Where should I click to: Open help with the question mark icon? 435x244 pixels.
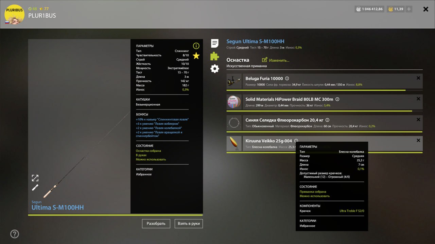[15, 234]
